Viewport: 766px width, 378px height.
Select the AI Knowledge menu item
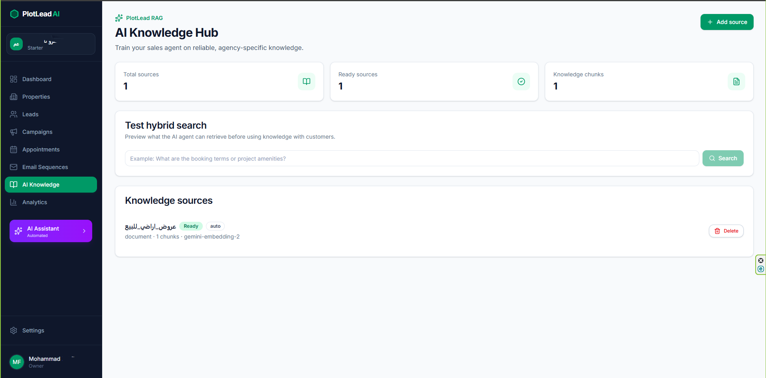(51, 185)
